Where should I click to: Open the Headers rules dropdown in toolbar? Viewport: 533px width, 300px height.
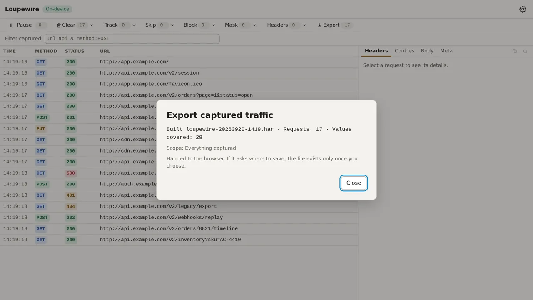[304, 25]
